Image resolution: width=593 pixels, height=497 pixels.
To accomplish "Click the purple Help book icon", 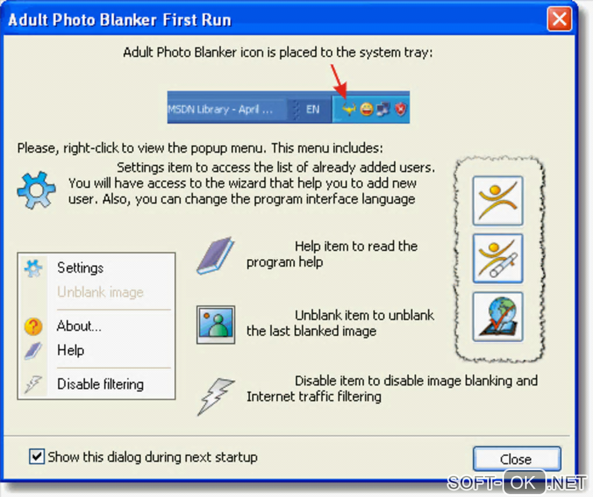I will (x=216, y=255).
